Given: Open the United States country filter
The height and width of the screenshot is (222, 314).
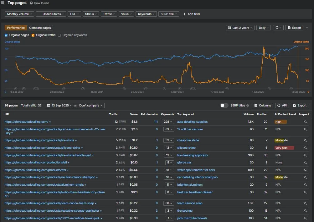Looking at the screenshot, I should point(51,14).
